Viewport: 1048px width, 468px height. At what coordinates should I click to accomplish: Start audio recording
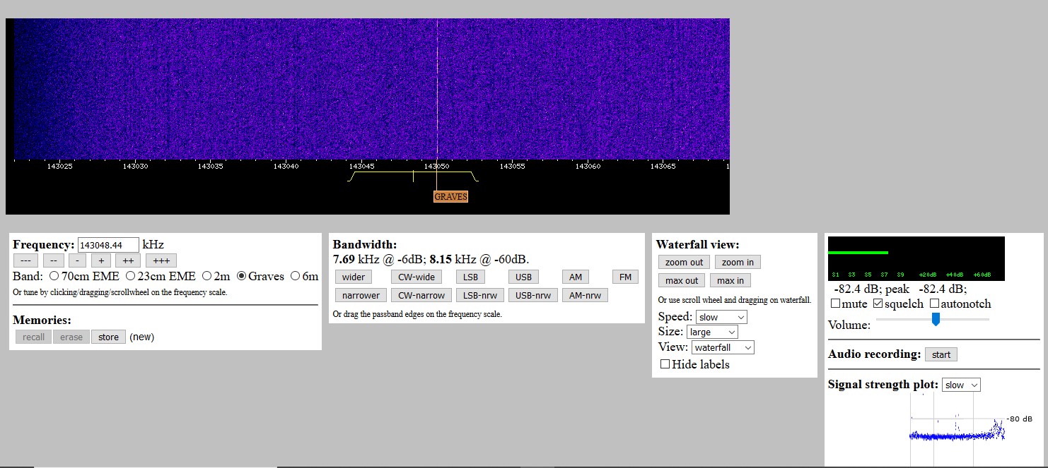941,354
